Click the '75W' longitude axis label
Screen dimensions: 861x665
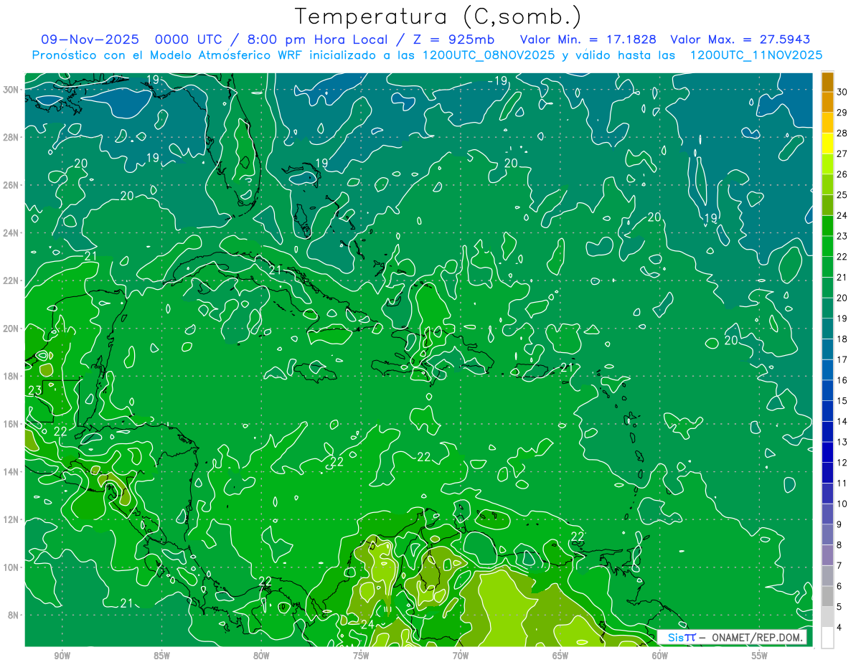click(x=361, y=655)
